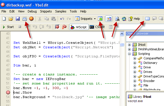The image size is (164, 106).
Task: Expand the IWshRuntimeLibrary node
Action: click(x=129, y=49)
